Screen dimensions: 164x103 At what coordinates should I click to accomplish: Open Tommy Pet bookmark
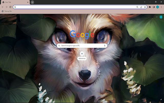(x=7, y=11)
